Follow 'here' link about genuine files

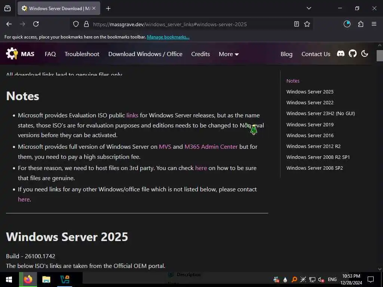(x=201, y=168)
